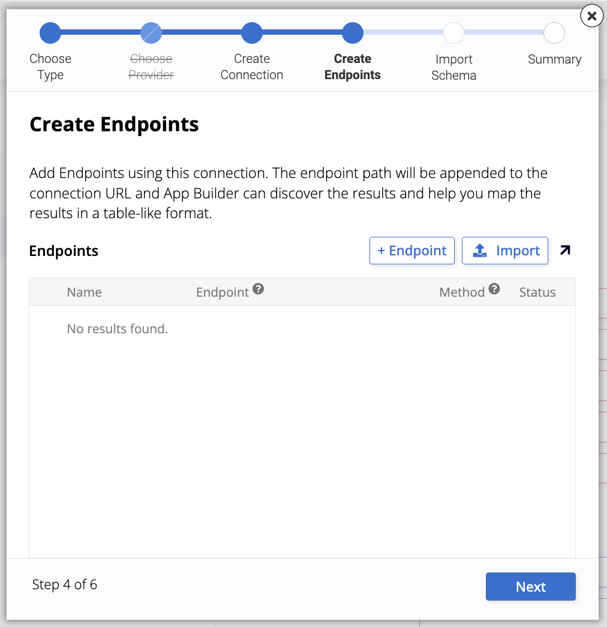Click the Choose Type step label

[50, 67]
